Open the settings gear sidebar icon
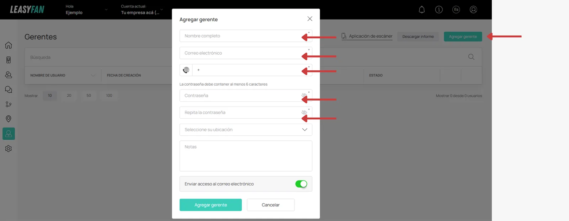Viewport: 569px width, 221px height. 9,149
